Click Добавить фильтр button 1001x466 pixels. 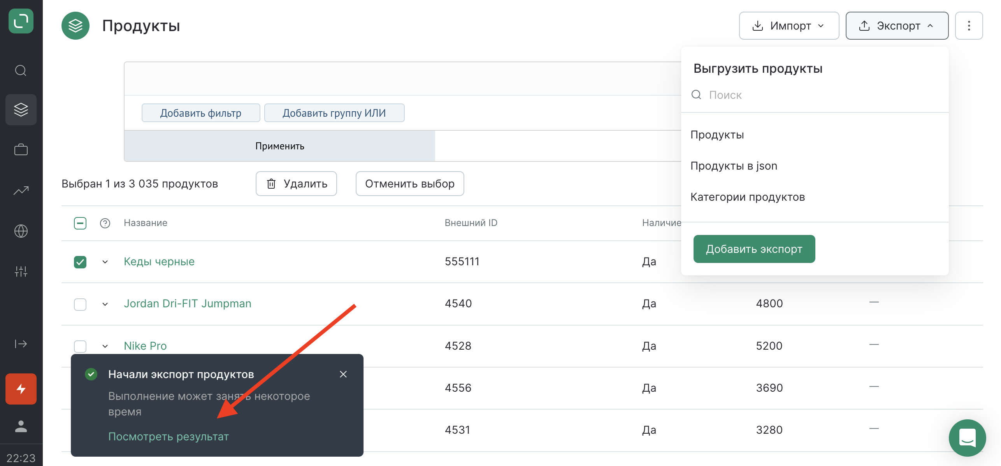tap(201, 113)
